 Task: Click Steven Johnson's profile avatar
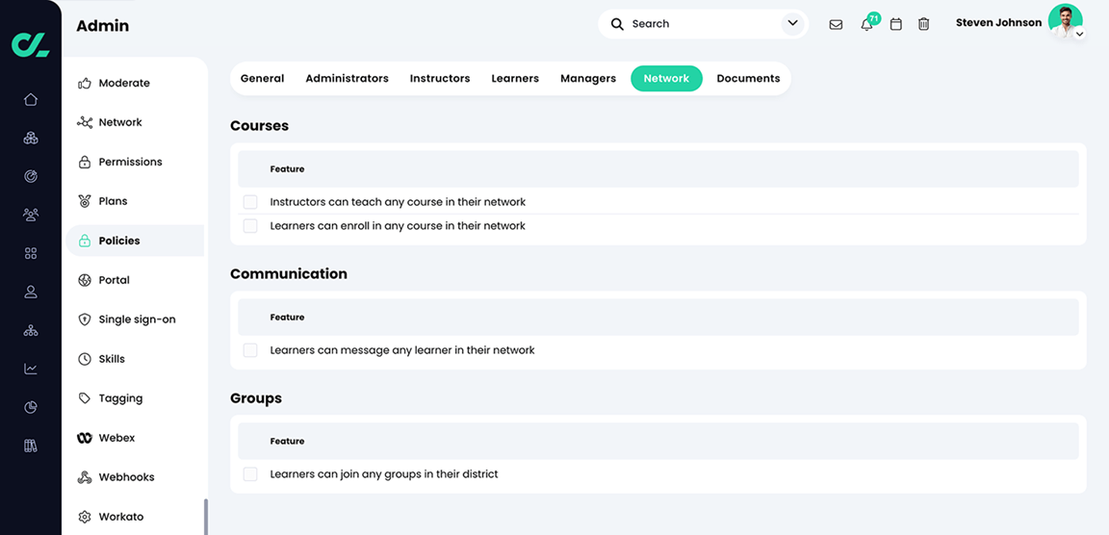coord(1065,20)
